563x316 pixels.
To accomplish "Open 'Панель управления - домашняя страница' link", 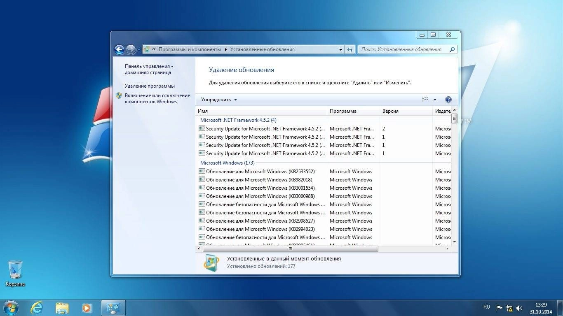I will tap(149, 69).
